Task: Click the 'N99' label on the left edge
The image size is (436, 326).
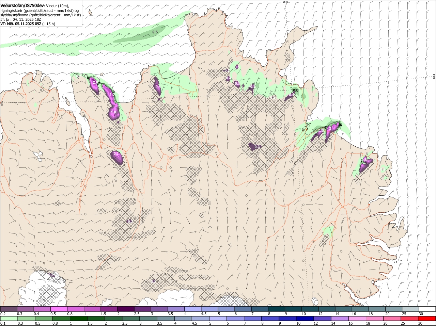Action: point(2,102)
